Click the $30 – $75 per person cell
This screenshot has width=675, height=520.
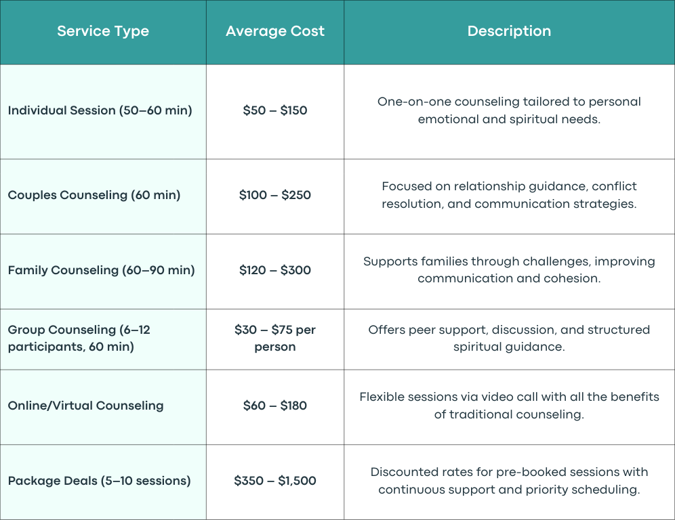[275, 339]
